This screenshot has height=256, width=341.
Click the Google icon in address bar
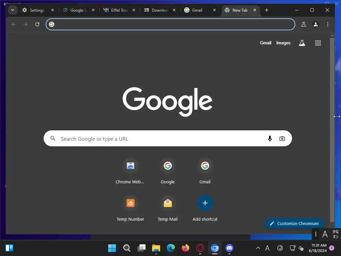tap(52, 24)
